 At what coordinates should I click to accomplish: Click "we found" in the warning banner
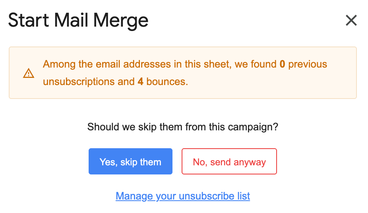(x=255, y=64)
